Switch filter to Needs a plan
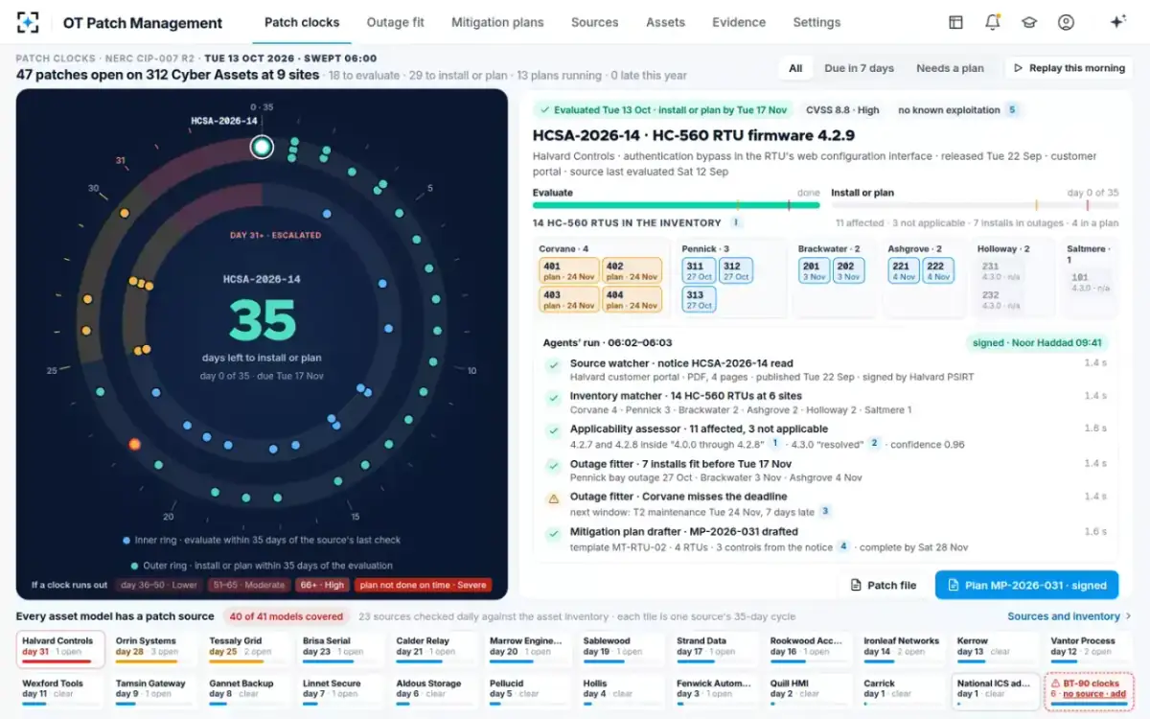The width and height of the screenshot is (1150, 719). tap(950, 68)
